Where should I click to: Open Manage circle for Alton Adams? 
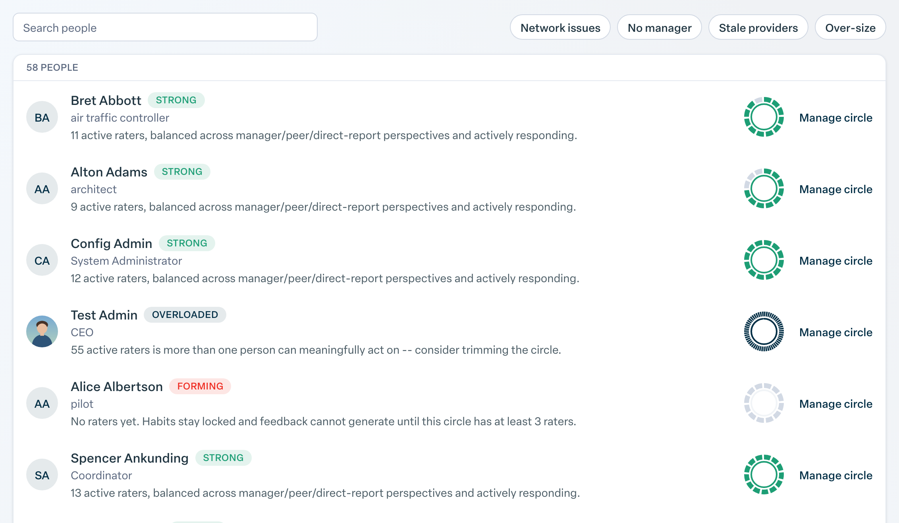[x=835, y=189]
